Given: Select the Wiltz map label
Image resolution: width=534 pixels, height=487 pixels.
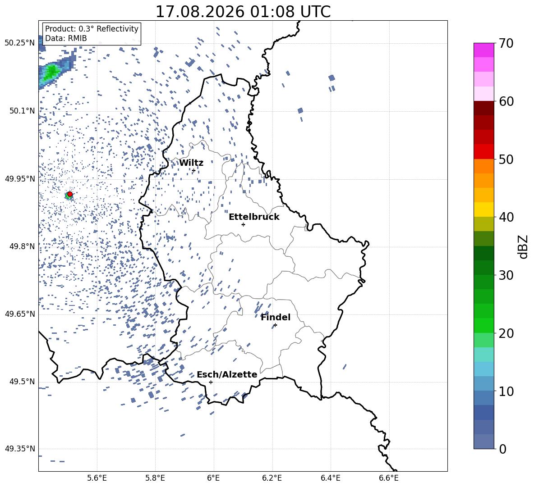Looking at the screenshot, I should tap(191, 163).
